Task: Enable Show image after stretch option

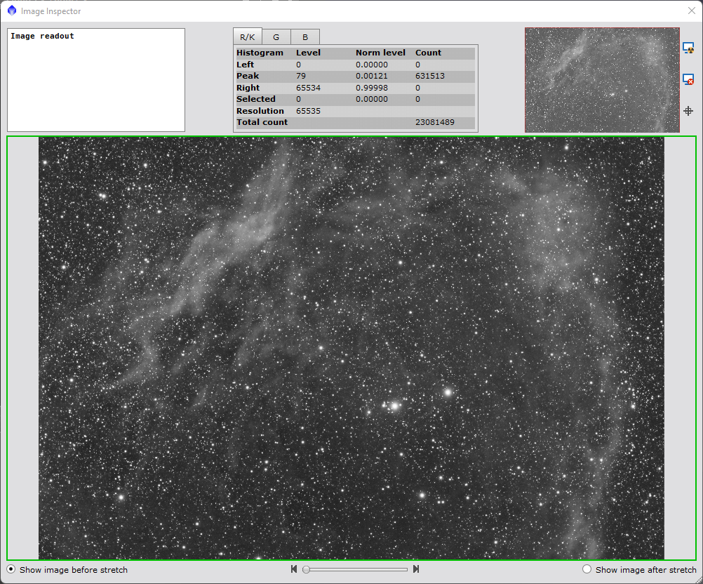Action: coord(587,569)
